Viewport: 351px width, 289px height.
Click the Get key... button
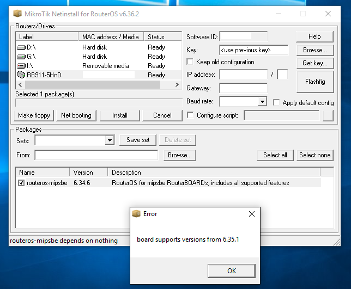pos(315,63)
